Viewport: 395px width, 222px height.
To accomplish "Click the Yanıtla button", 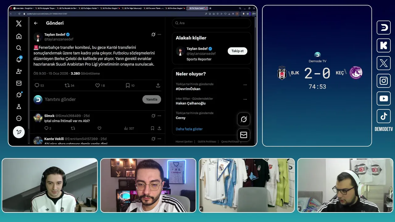I will tap(152, 99).
